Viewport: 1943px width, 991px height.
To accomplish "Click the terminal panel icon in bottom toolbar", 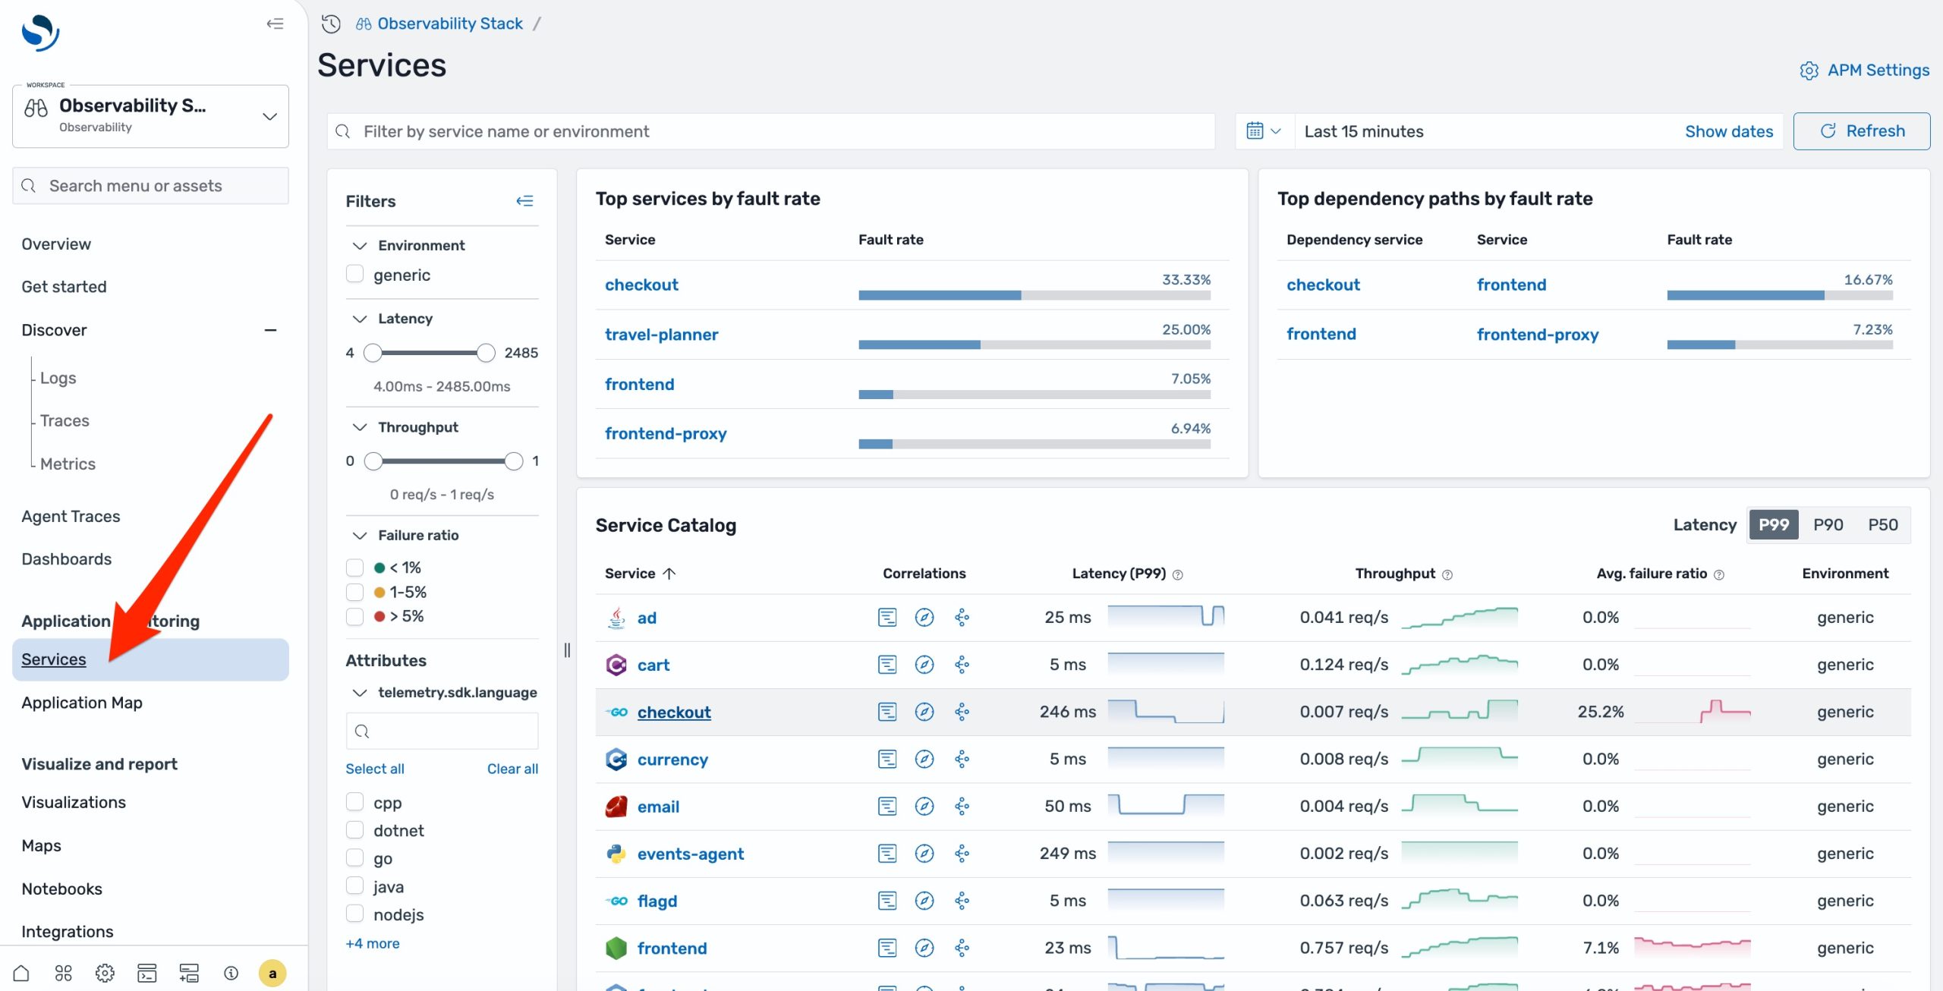I will [x=146, y=972].
